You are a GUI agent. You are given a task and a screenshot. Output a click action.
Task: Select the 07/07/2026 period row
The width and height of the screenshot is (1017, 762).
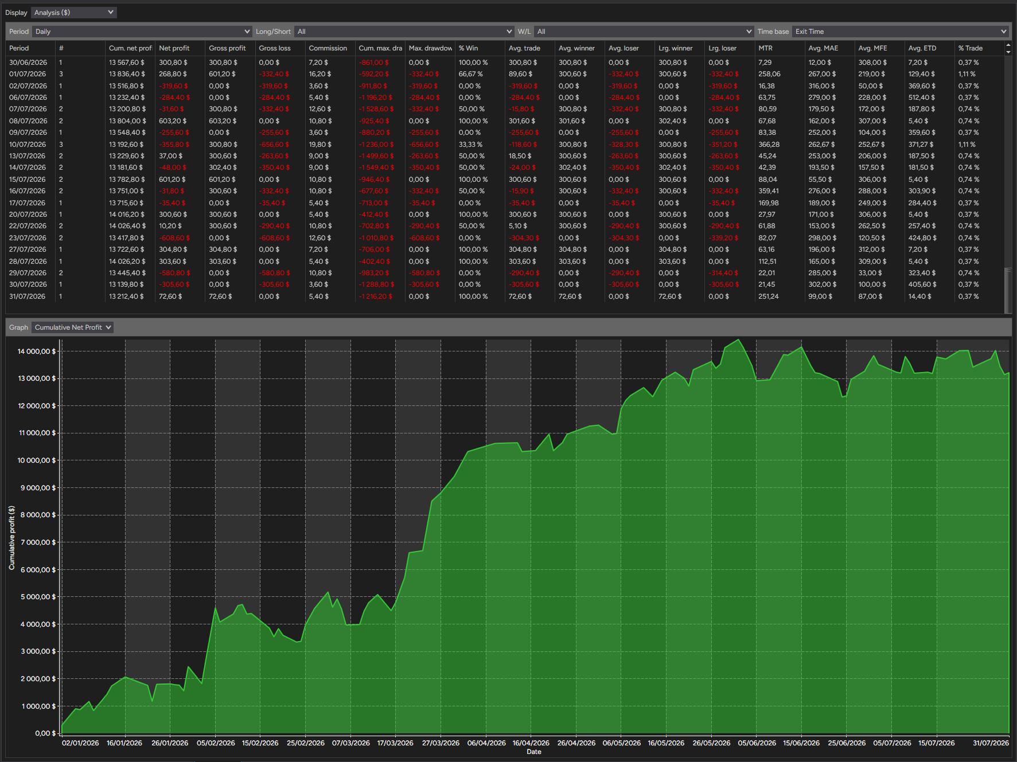505,109
